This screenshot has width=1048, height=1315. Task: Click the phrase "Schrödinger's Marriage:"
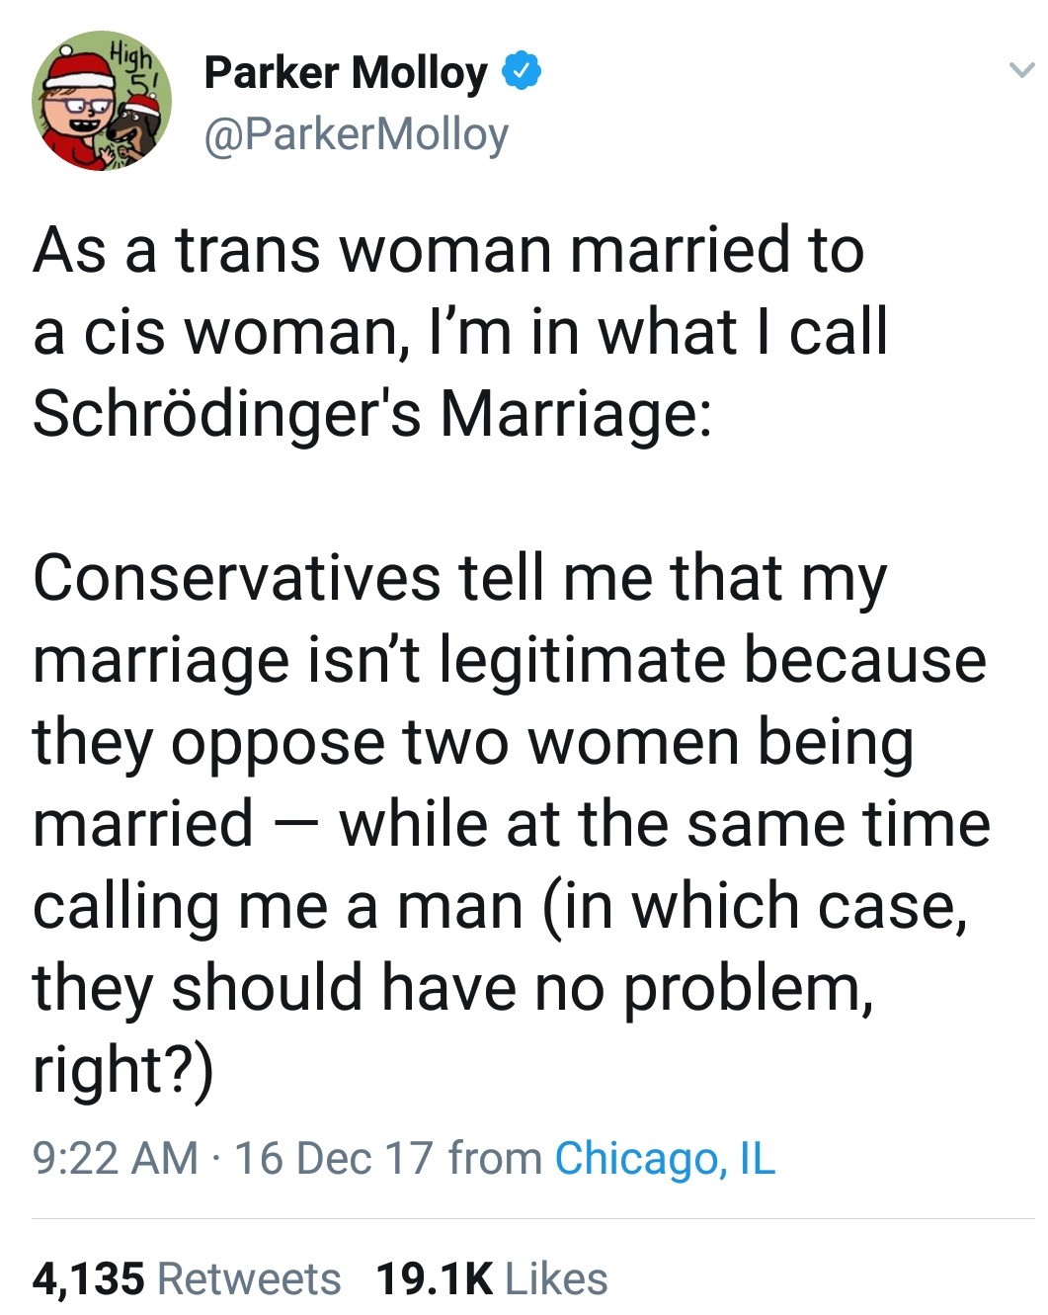371,413
